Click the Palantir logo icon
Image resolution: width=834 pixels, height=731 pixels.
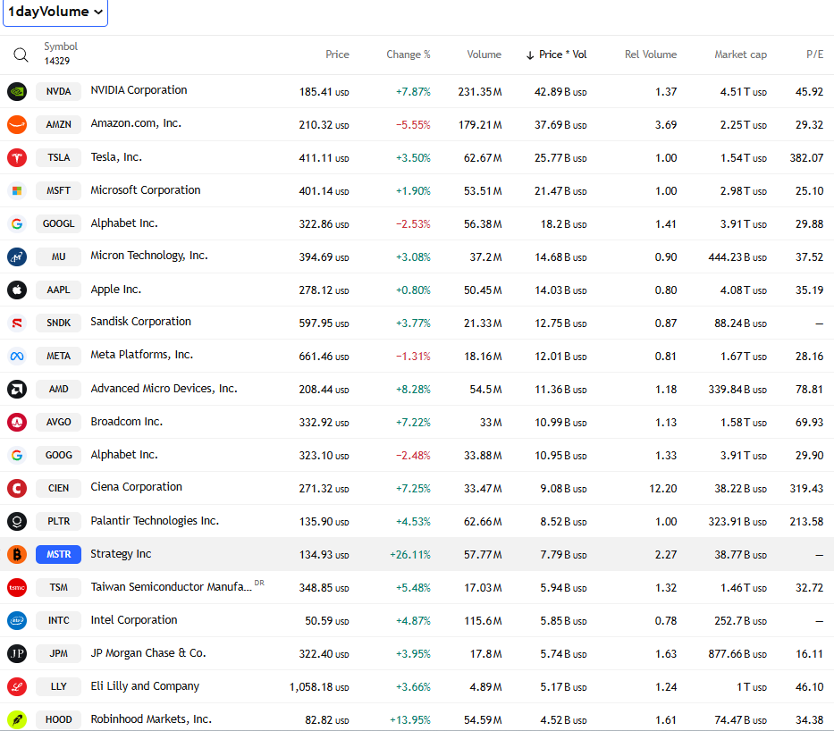click(17, 521)
